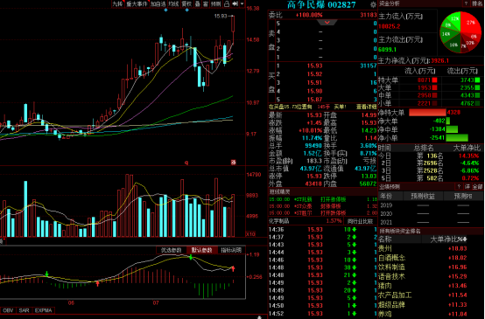Viewport: 485px width, 319px height.
Task: Toggle the 均线 moving average button
Action: [x=173, y=3]
